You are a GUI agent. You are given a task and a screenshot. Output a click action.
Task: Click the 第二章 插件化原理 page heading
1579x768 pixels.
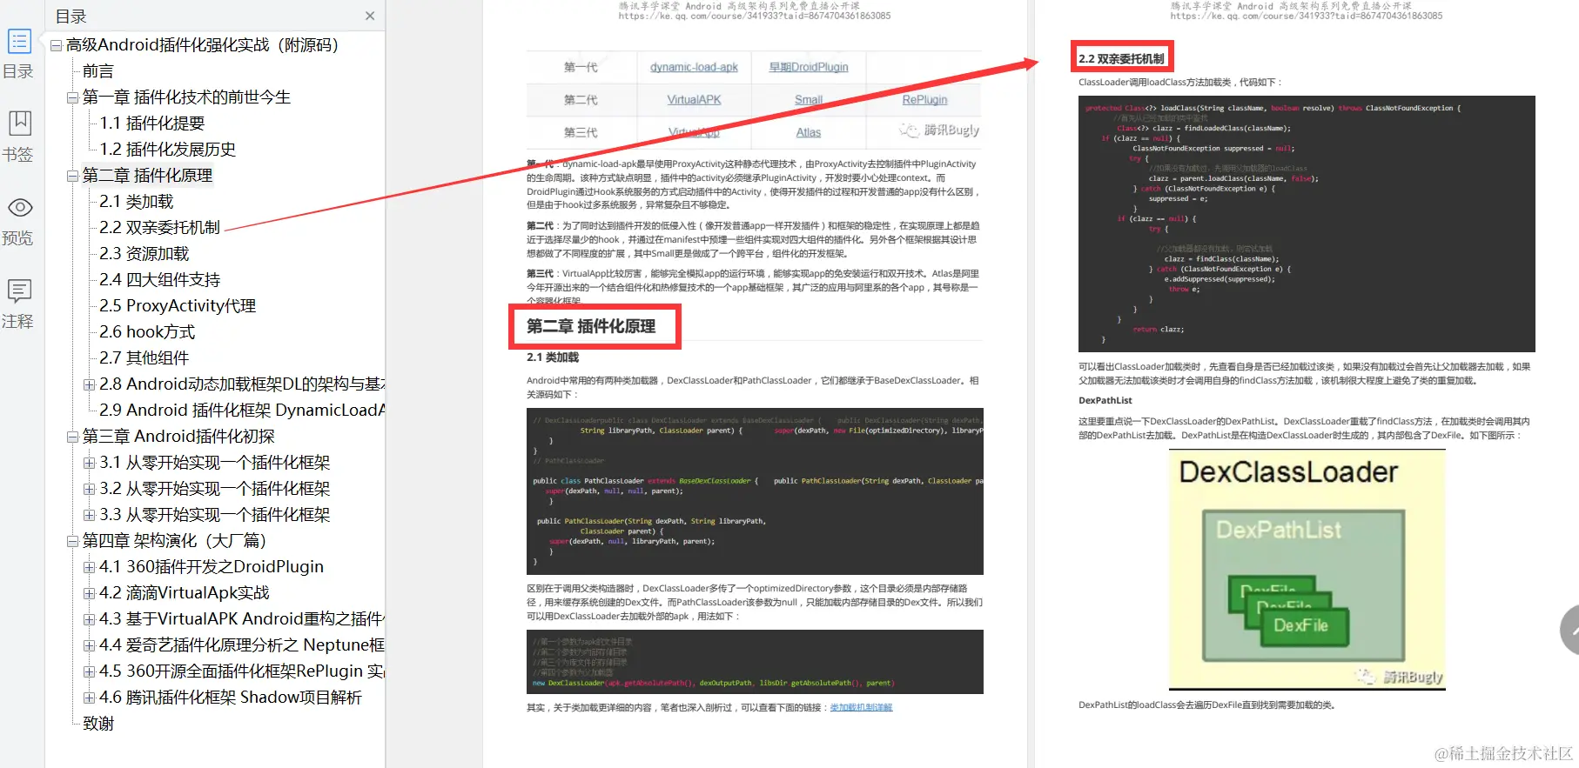[591, 326]
